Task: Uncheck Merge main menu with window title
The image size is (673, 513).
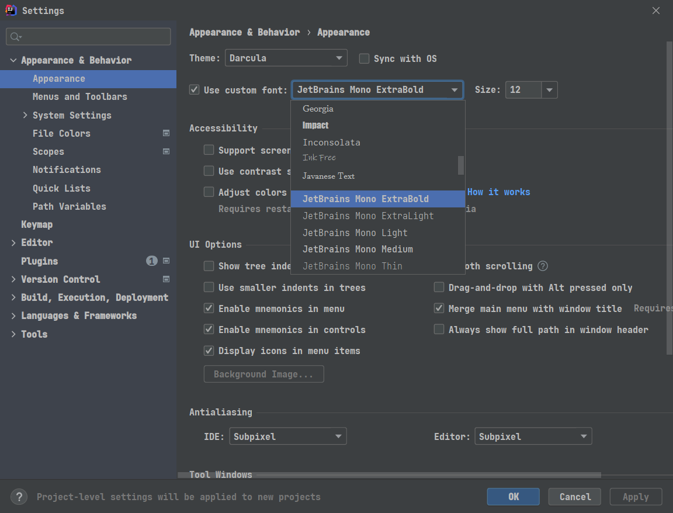Action: tap(439, 309)
